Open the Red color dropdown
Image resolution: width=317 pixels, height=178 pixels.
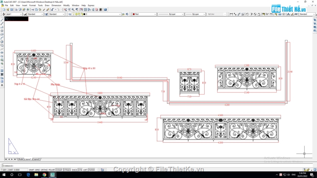point(144,14)
